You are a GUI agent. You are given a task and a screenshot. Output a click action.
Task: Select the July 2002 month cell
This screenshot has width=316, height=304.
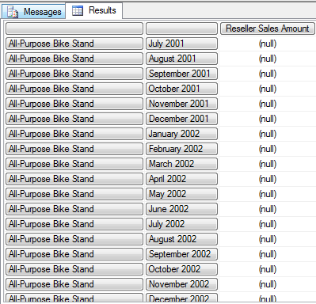pos(181,224)
